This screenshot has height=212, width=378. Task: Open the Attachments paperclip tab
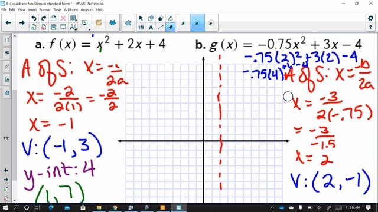tap(6, 67)
